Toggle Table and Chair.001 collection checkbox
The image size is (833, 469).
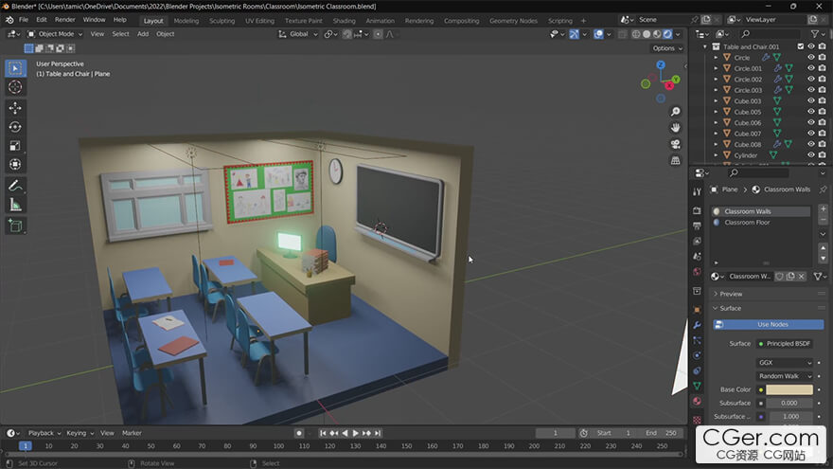point(801,46)
